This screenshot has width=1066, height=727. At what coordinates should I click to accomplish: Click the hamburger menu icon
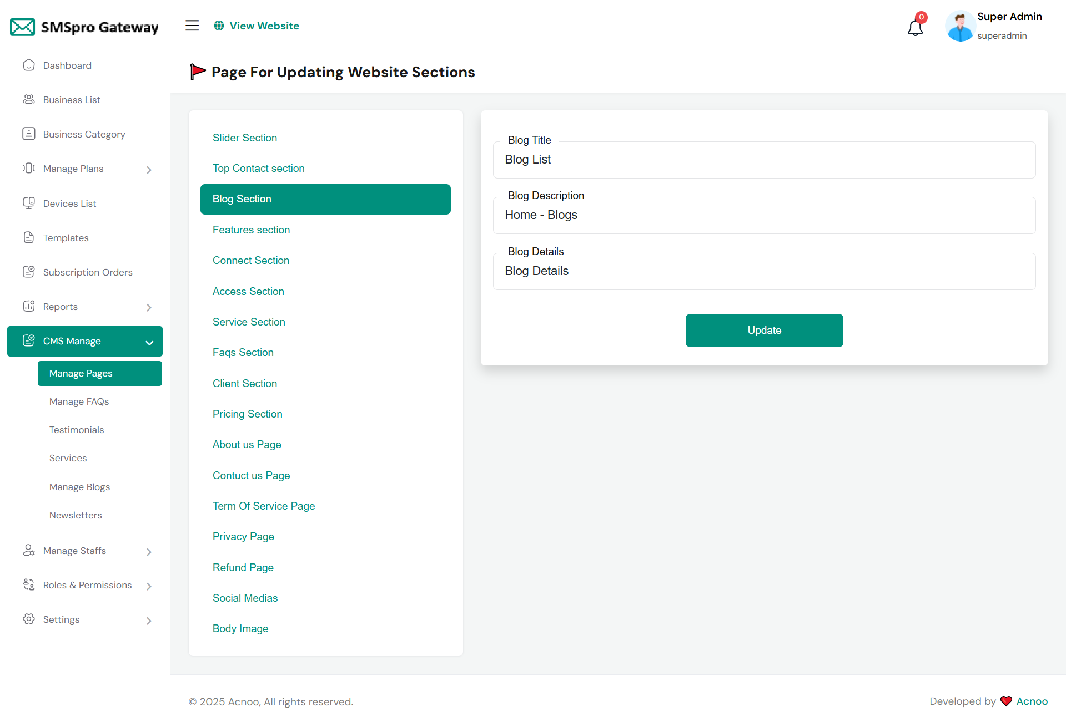pos(192,26)
